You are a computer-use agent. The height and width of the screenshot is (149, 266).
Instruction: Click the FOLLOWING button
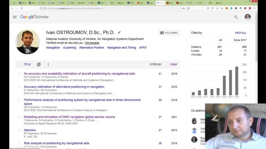click(x=169, y=33)
